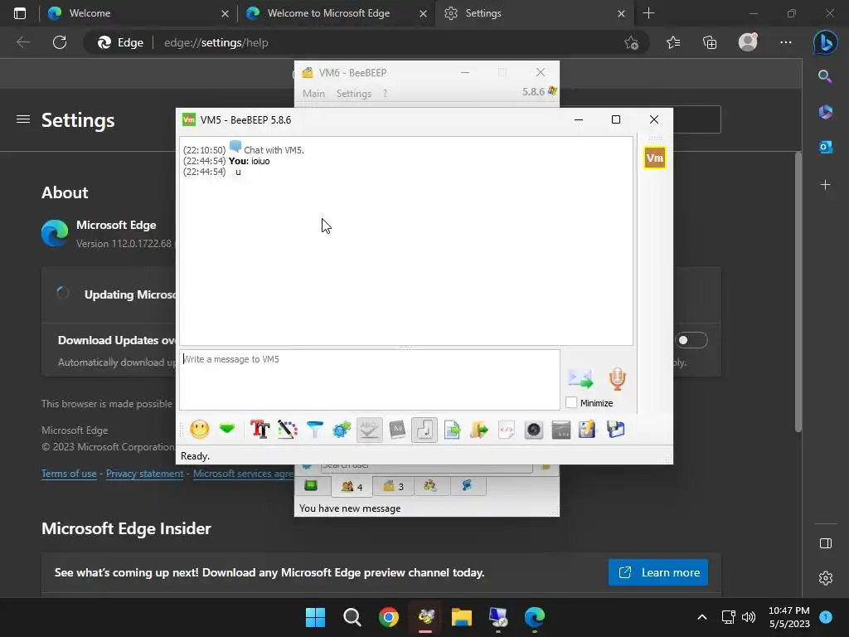This screenshot has height=637, width=849.
Task: Open the Microsoft services agreement link
Action: [x=244, y=474]
